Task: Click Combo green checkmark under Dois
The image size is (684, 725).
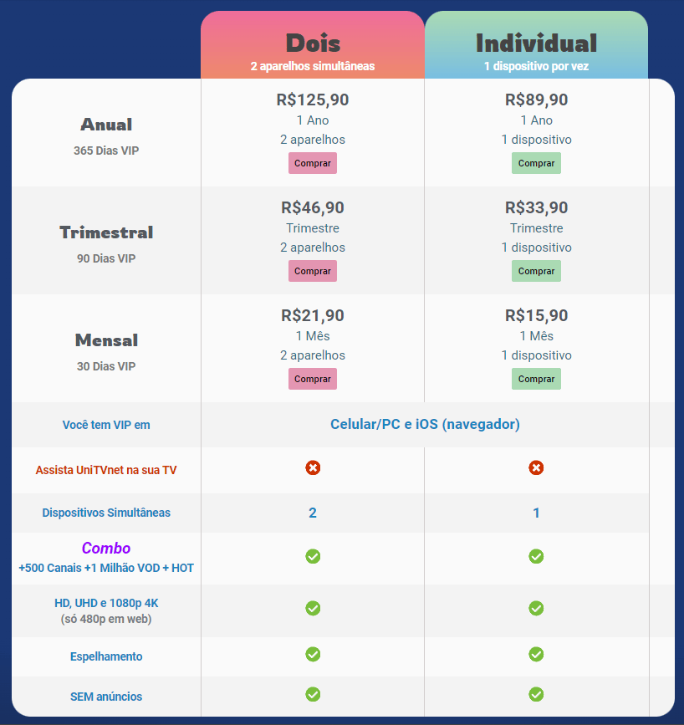Action: 313,556
